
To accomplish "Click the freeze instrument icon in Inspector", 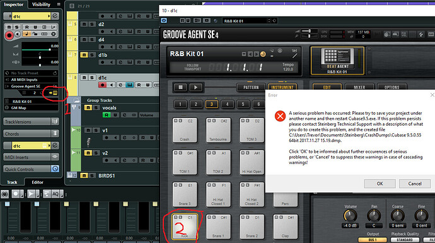I will pyautogui.click(x=54, y=34).
